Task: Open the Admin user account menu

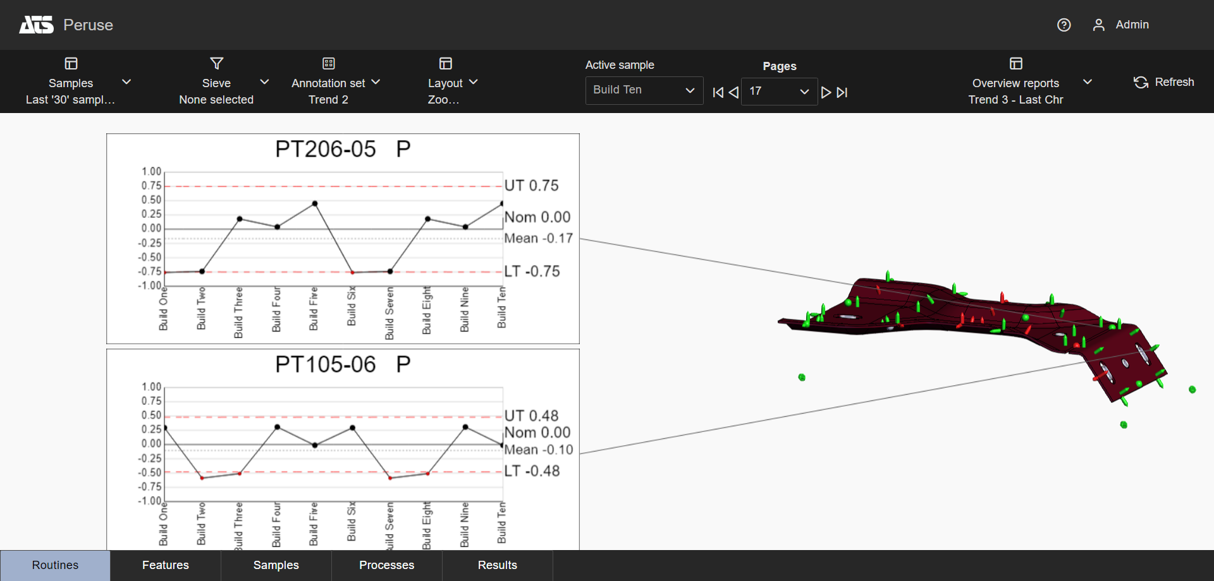Action: pyautogui.click(x=1120, y=25)
